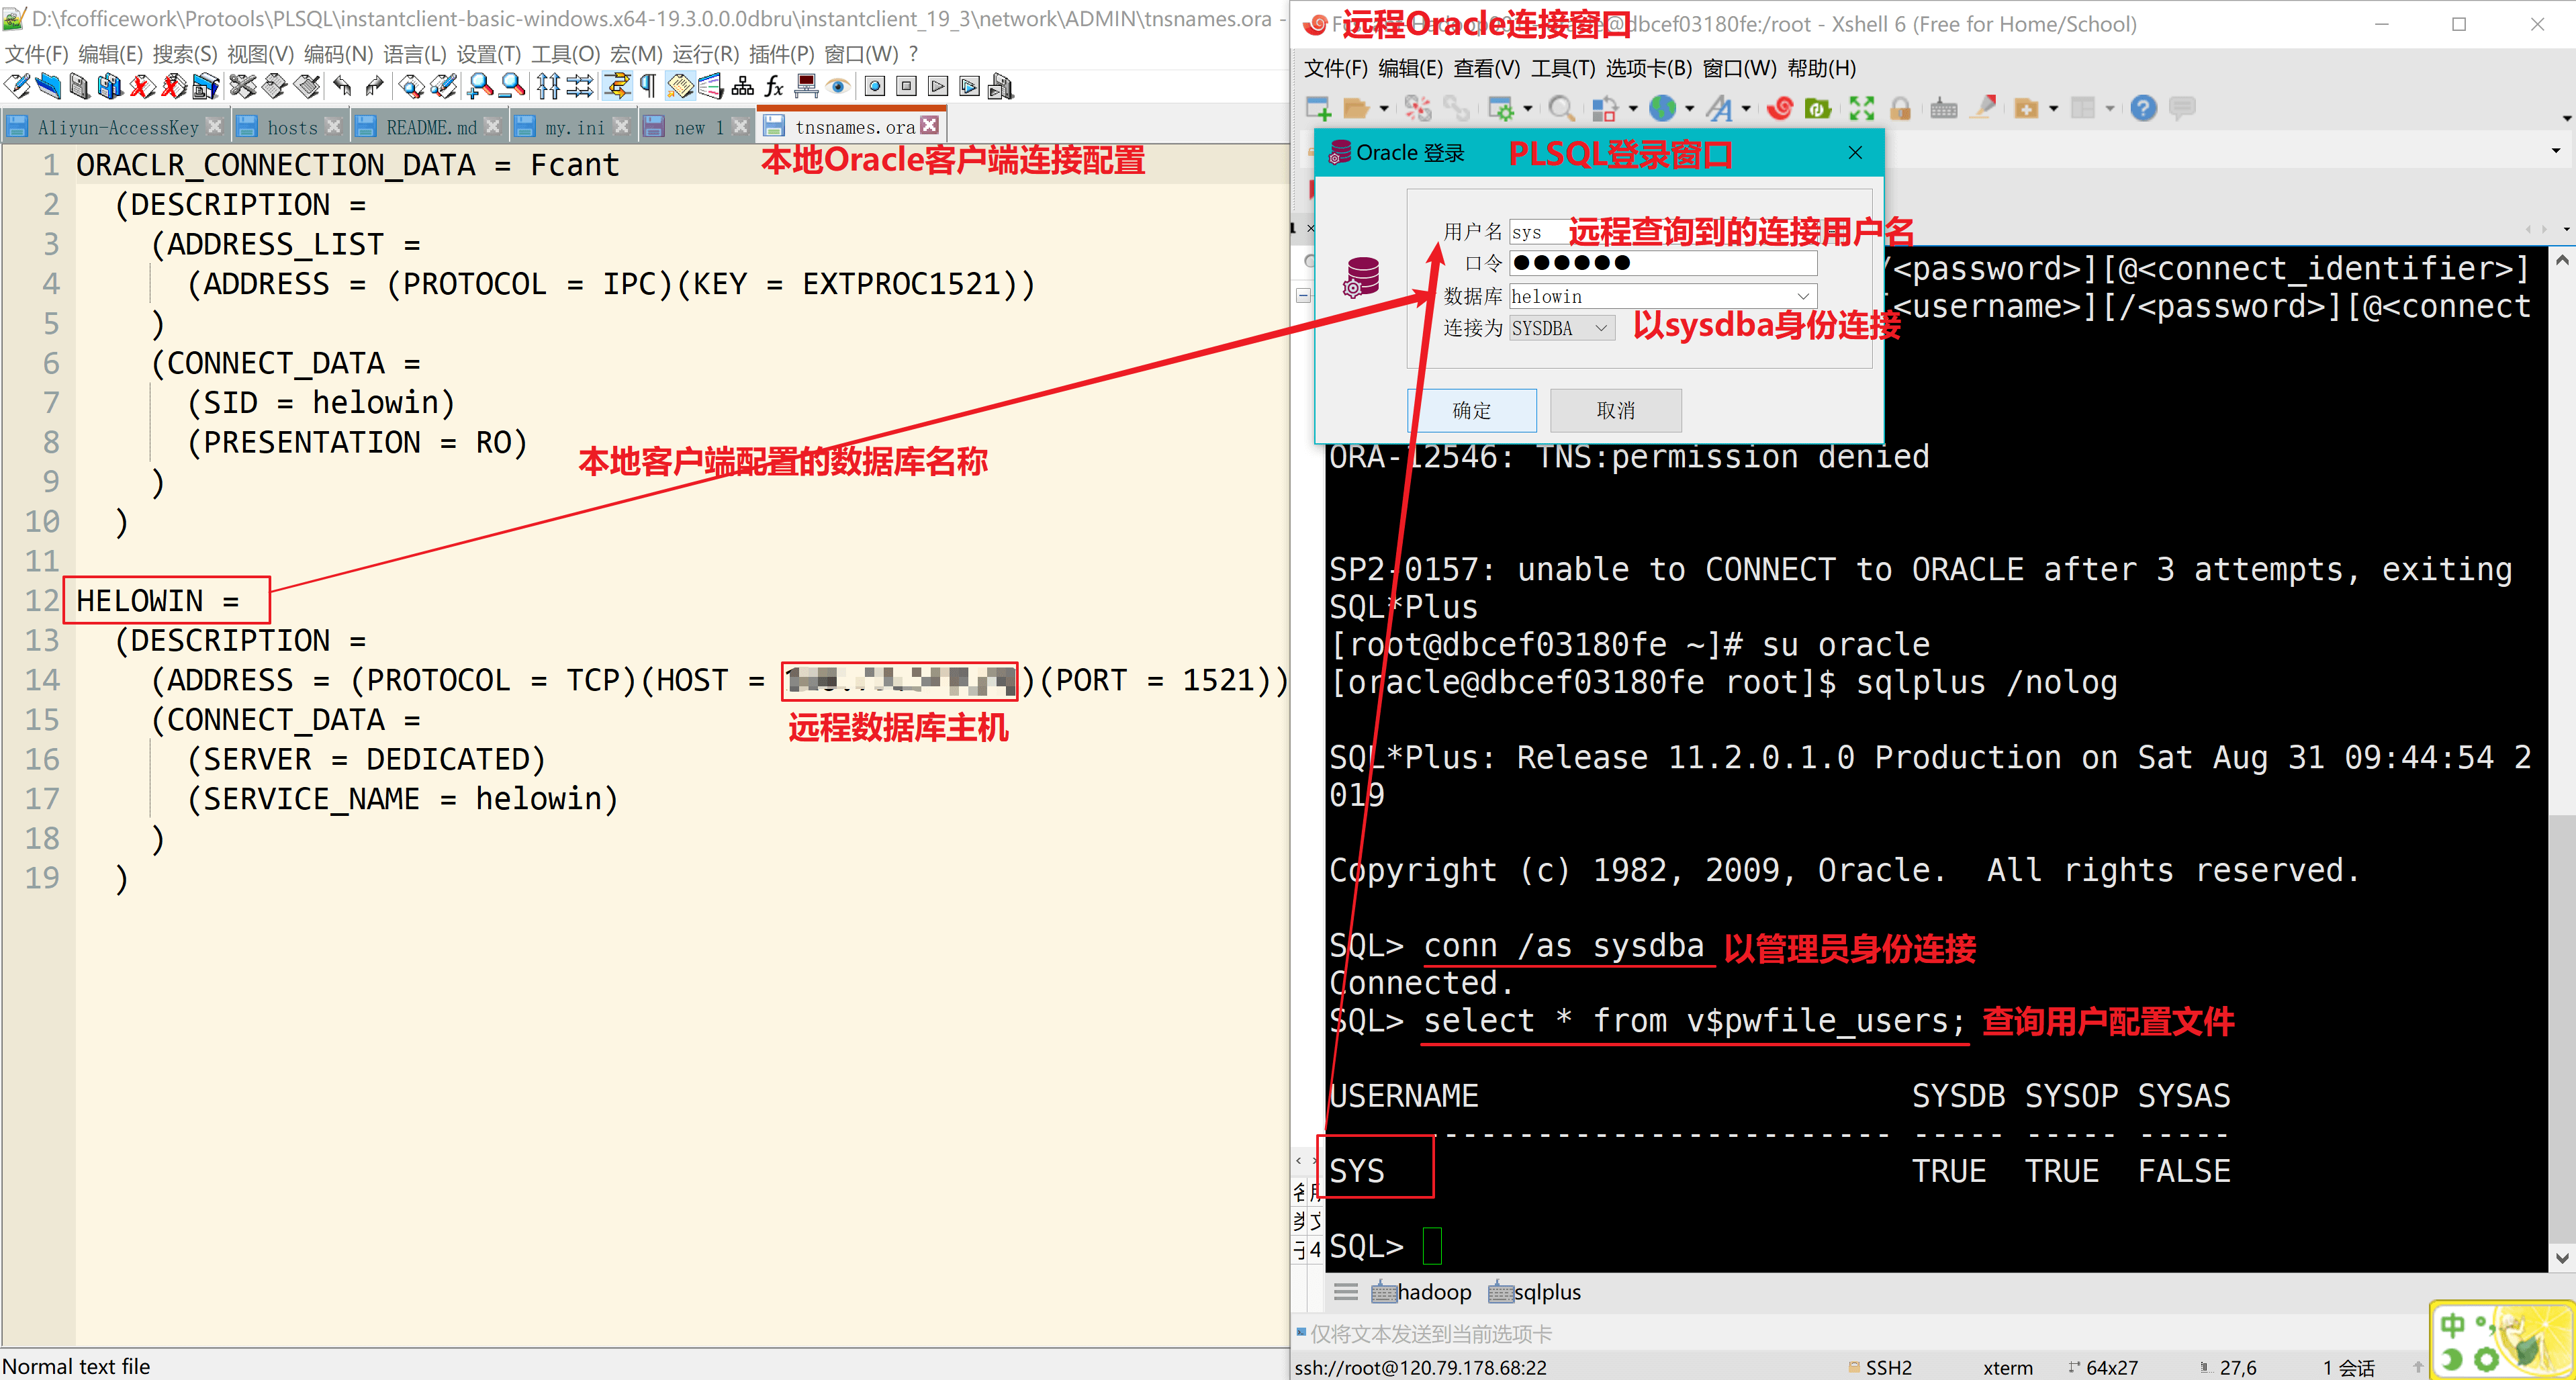Click the record macro icon
2576x1380 pixels.
[875, 87]
